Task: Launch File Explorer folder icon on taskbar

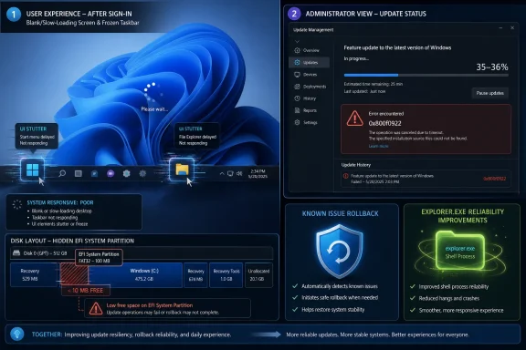Action: point(182,170)
